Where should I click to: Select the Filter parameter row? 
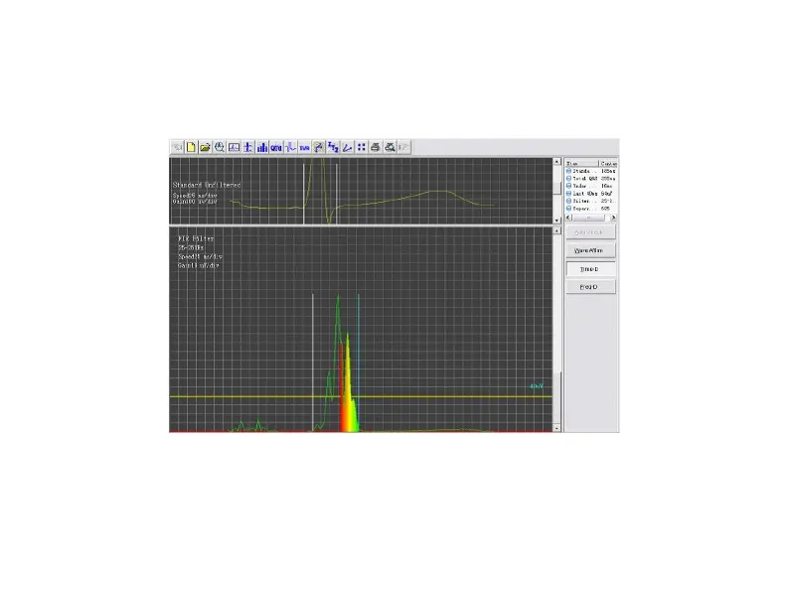tap(591, 201)
